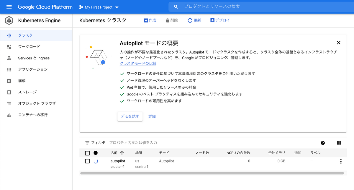The width and height of the screenshot is (354, 190).
Task: Open the help question mark icon
Action: click(x=323, y=143)
